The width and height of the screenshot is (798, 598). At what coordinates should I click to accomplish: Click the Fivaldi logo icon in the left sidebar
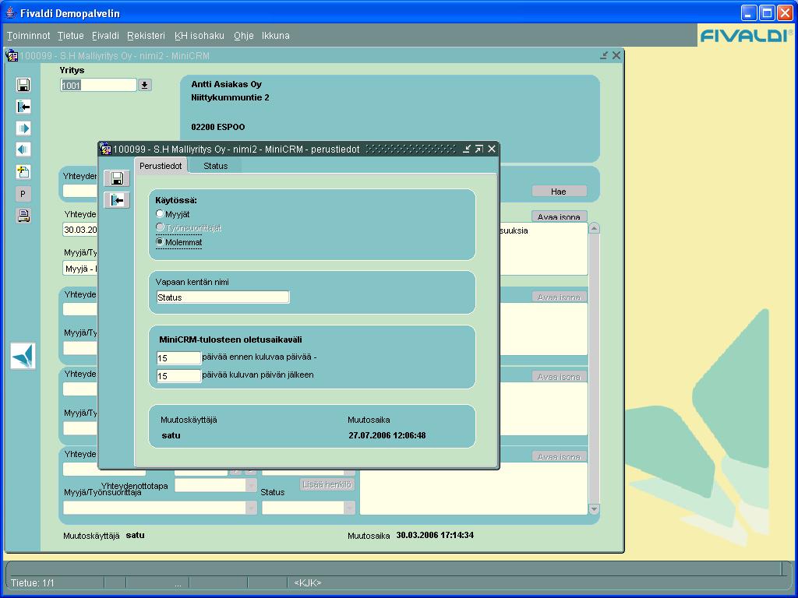coord(23,355)
